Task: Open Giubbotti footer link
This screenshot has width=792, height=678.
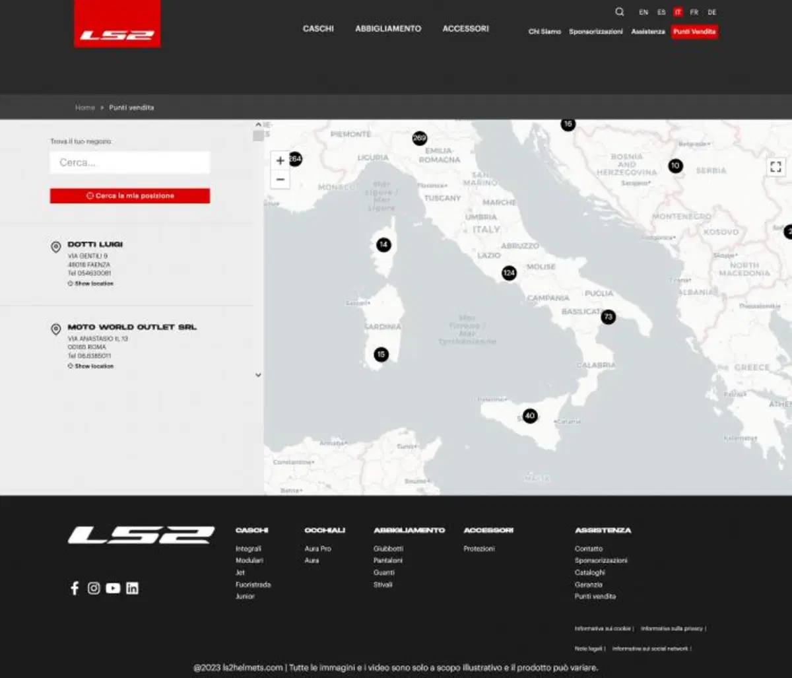Action: (388, 549)
